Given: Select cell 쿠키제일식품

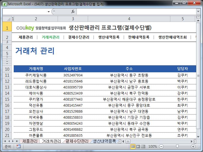Looking at the screenshot, I should 36,75.
